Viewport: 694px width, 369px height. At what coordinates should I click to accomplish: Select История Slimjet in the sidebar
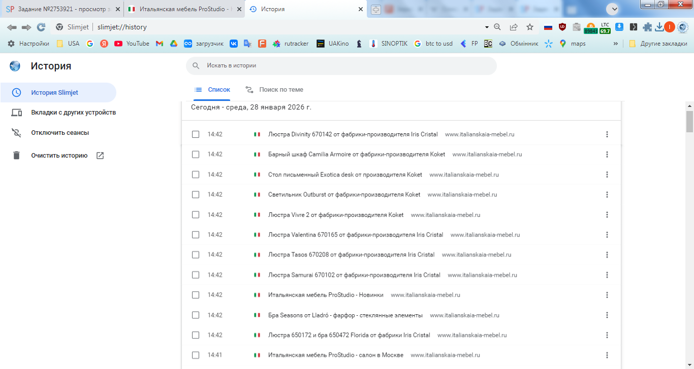click(58, 92)
